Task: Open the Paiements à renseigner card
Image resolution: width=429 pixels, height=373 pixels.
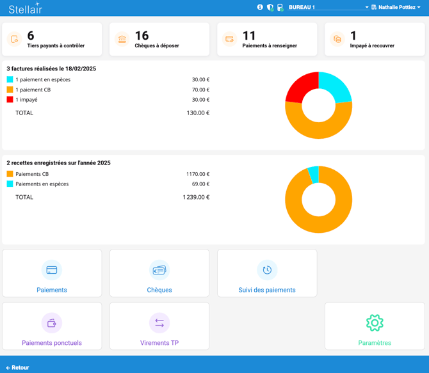Action: (x=267, y=40)
